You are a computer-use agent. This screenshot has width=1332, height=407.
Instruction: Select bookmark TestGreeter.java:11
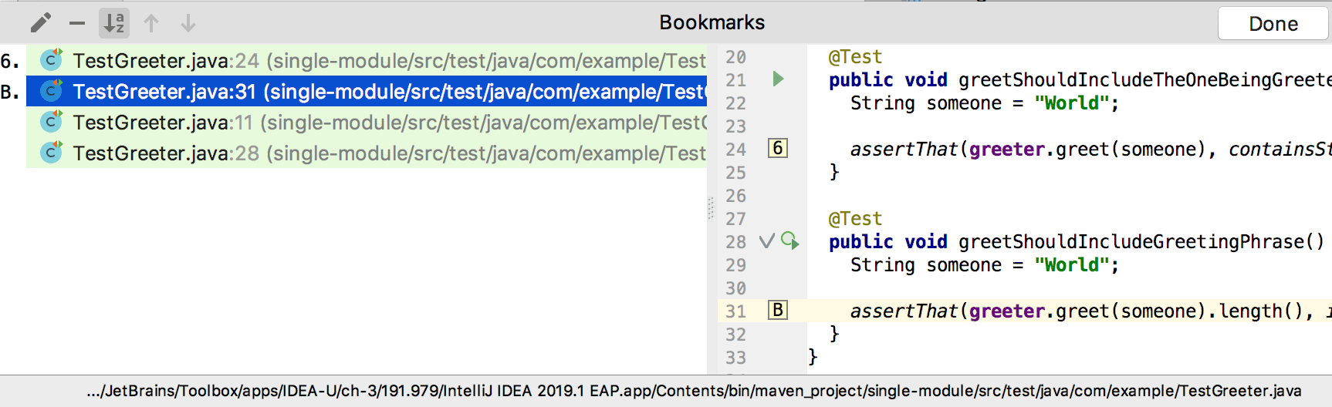tap(367, 122)
